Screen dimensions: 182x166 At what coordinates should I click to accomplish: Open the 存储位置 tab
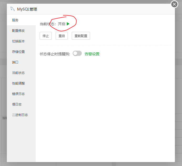click(21, 52)
